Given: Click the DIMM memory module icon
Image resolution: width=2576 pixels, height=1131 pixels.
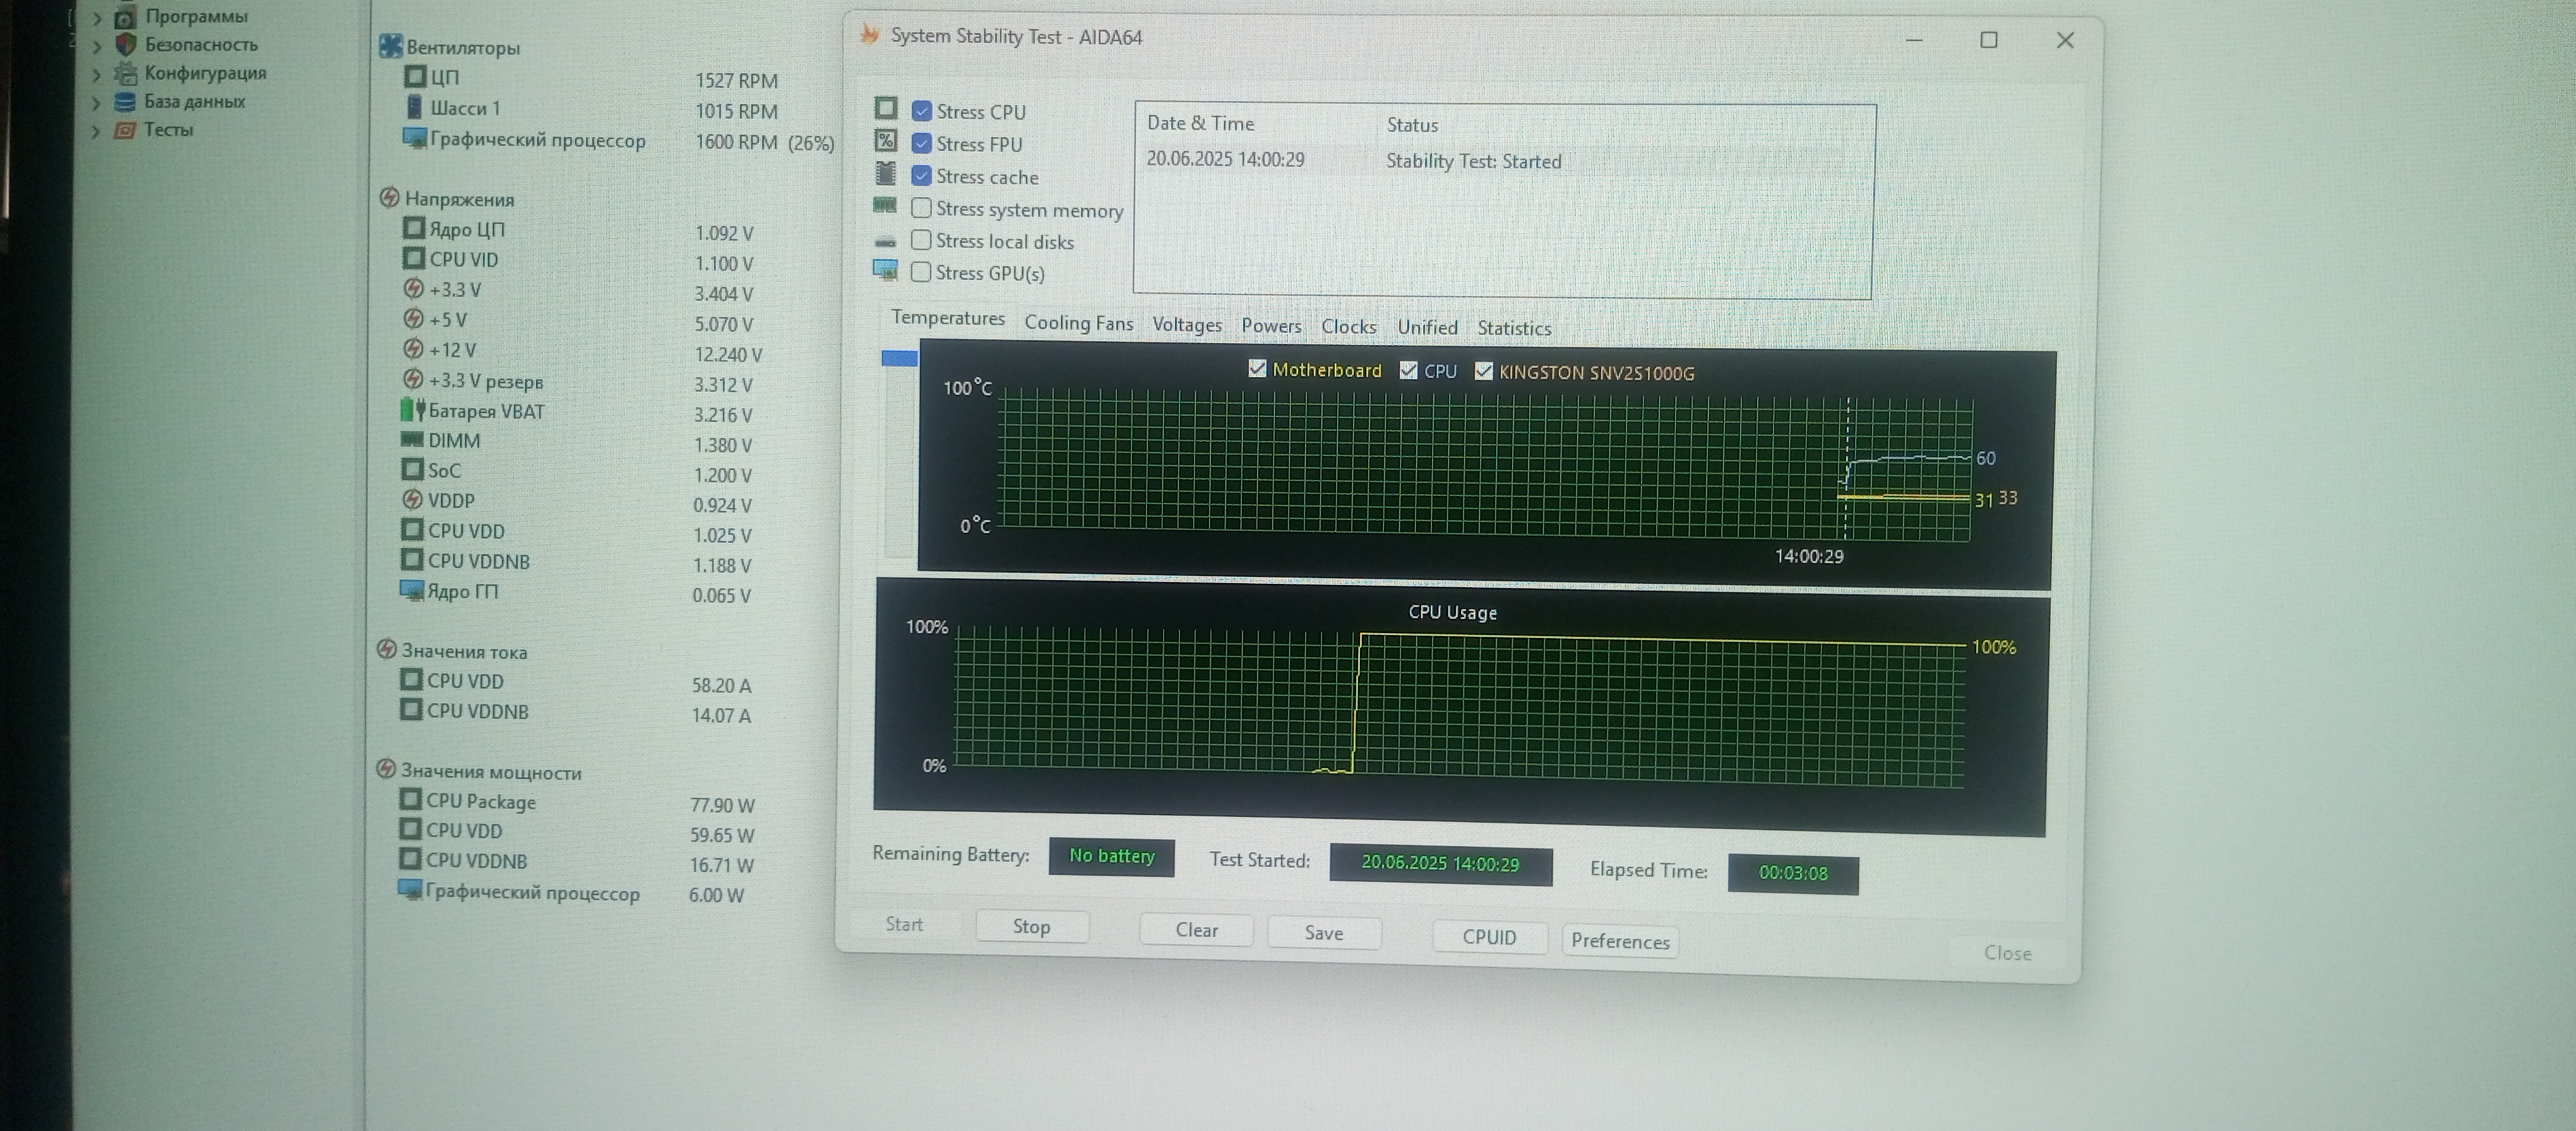Looking at the screenshot, I should 411,439.
